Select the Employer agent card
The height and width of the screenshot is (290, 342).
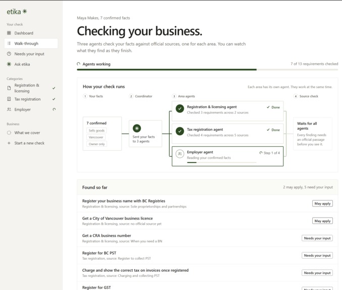[x=228, y=156]
